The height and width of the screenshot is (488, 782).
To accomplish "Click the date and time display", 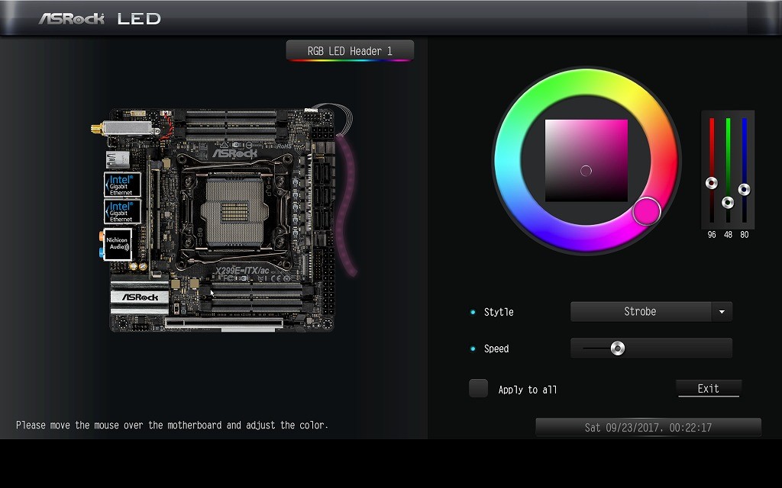I will click(x=648, y=427).
